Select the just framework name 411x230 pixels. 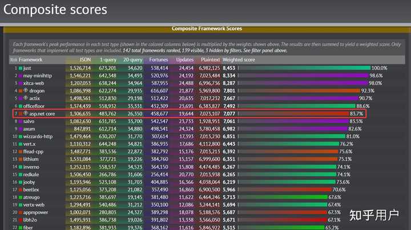[x=27, y=68]
